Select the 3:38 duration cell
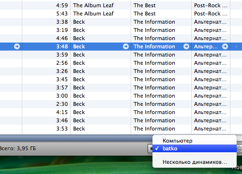This screenshot has width=242, height=174. coord(62,22)
